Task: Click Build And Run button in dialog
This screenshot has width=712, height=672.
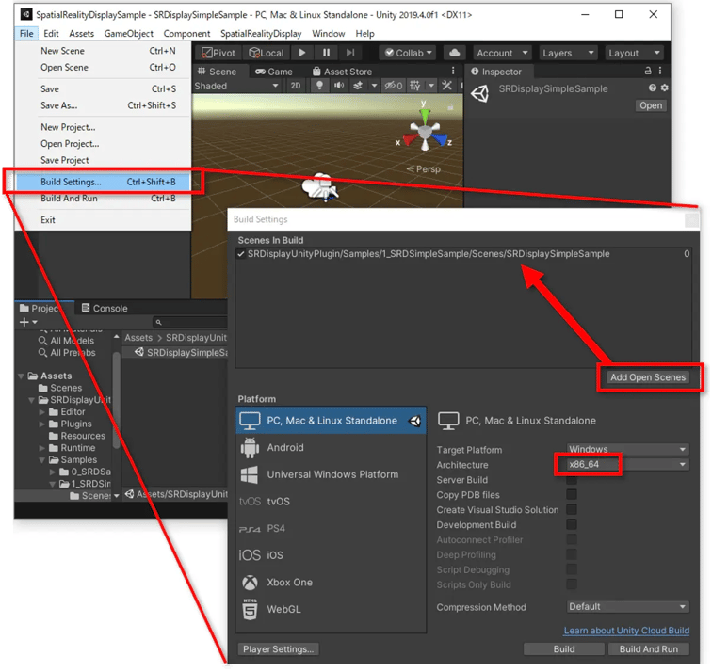Action: (648, 649)
